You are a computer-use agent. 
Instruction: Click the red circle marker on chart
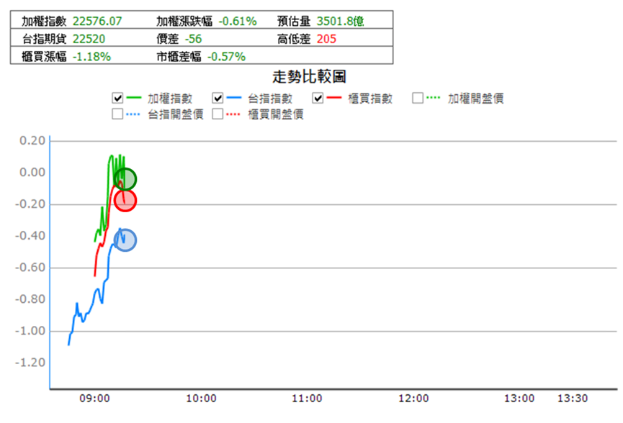point(125,201)
